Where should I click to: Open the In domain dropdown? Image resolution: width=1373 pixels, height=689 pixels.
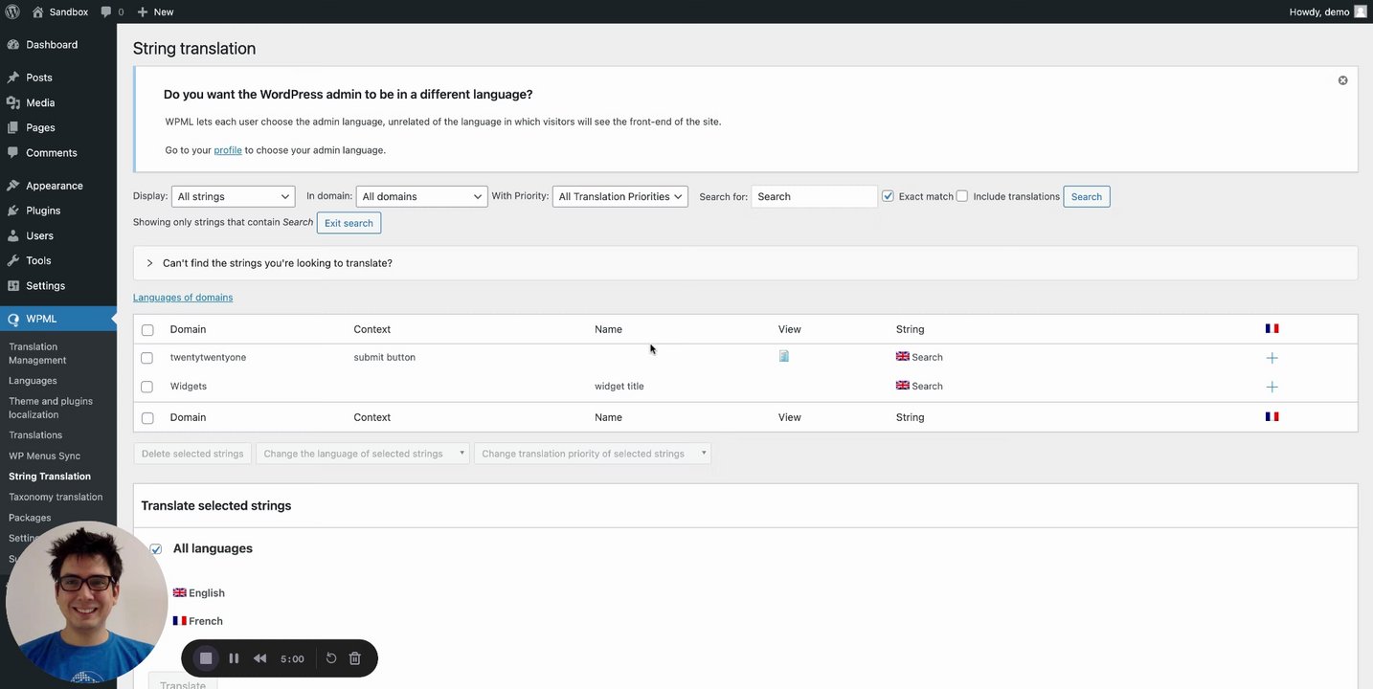tap(421, 196)
